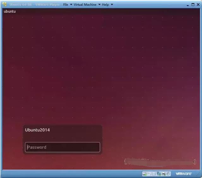Expand the Help menu dropdown arrow
The width and height of the screenshot is (202, 178).
pyautogui.click(x=112, y=5)
